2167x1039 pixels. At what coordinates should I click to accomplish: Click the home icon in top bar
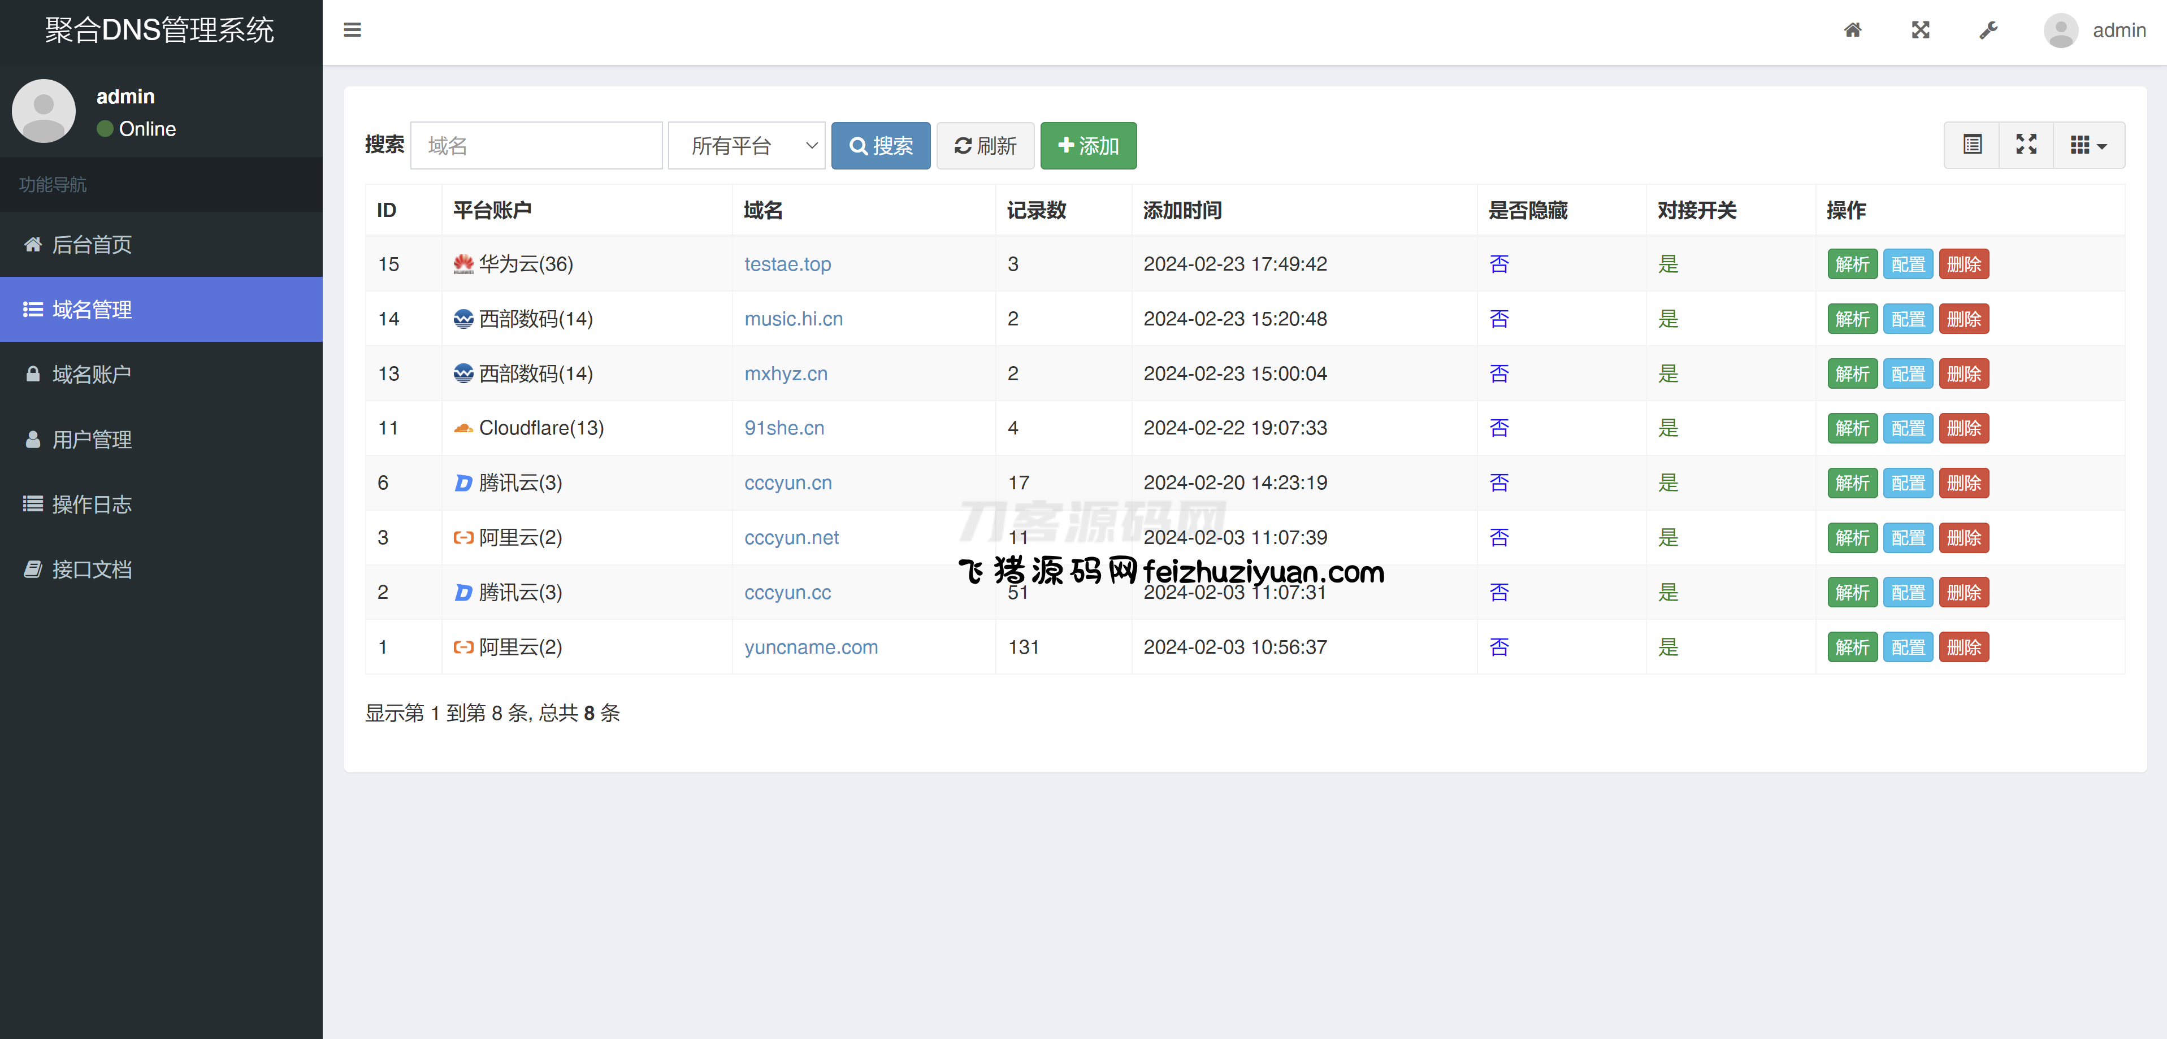tap(1852, 31)
